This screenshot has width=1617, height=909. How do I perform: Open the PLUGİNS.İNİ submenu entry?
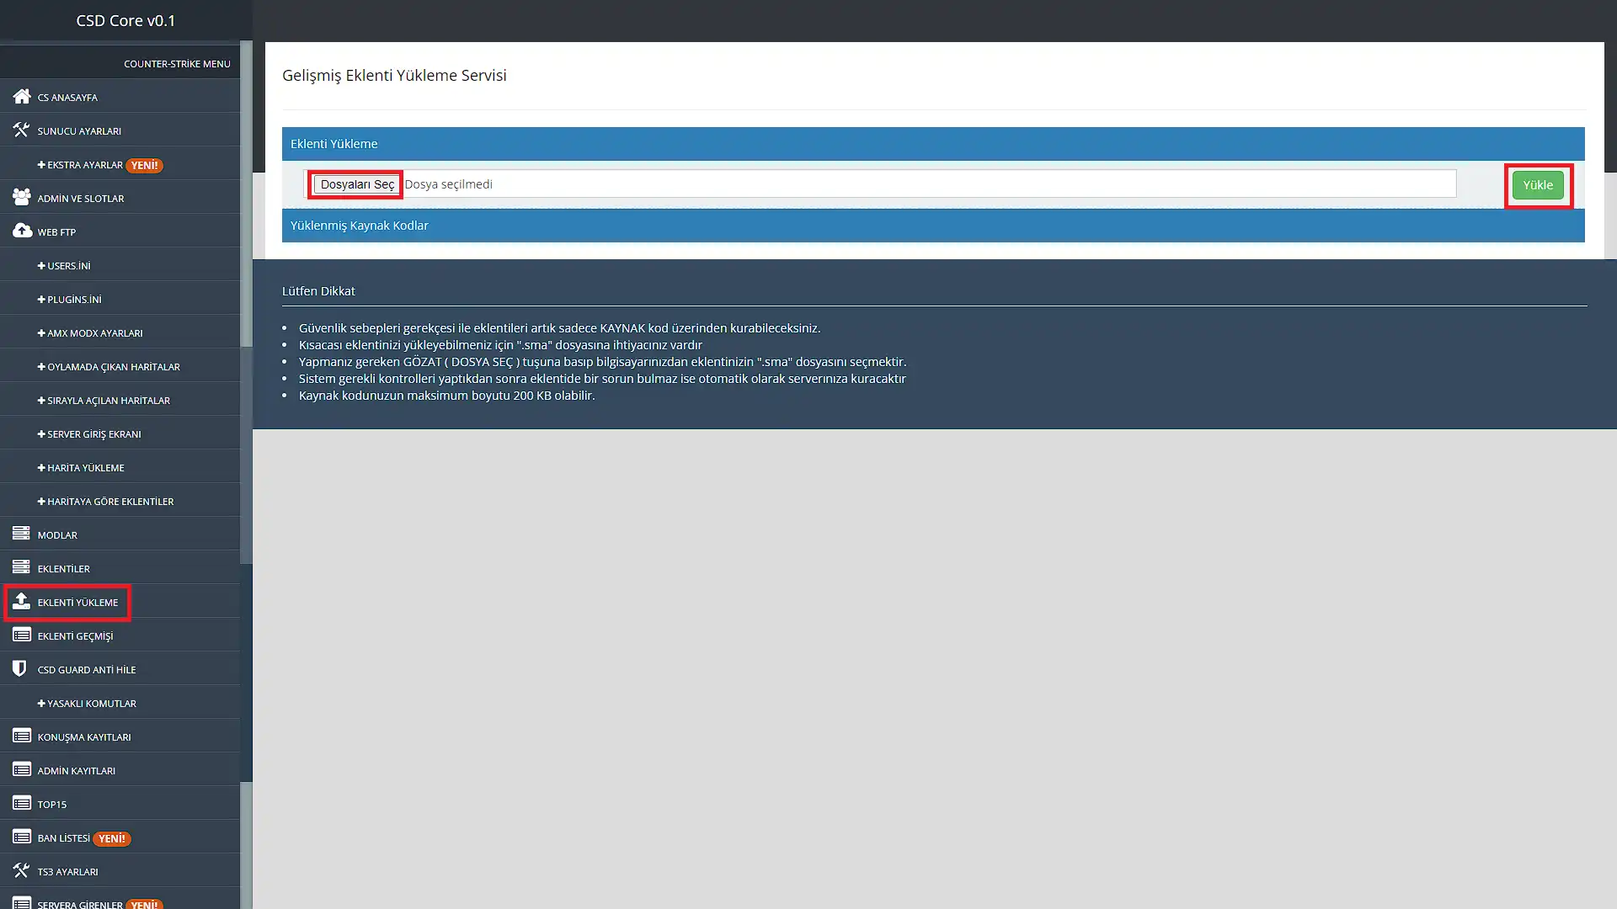pyautogui.click(x=120, y=298)
